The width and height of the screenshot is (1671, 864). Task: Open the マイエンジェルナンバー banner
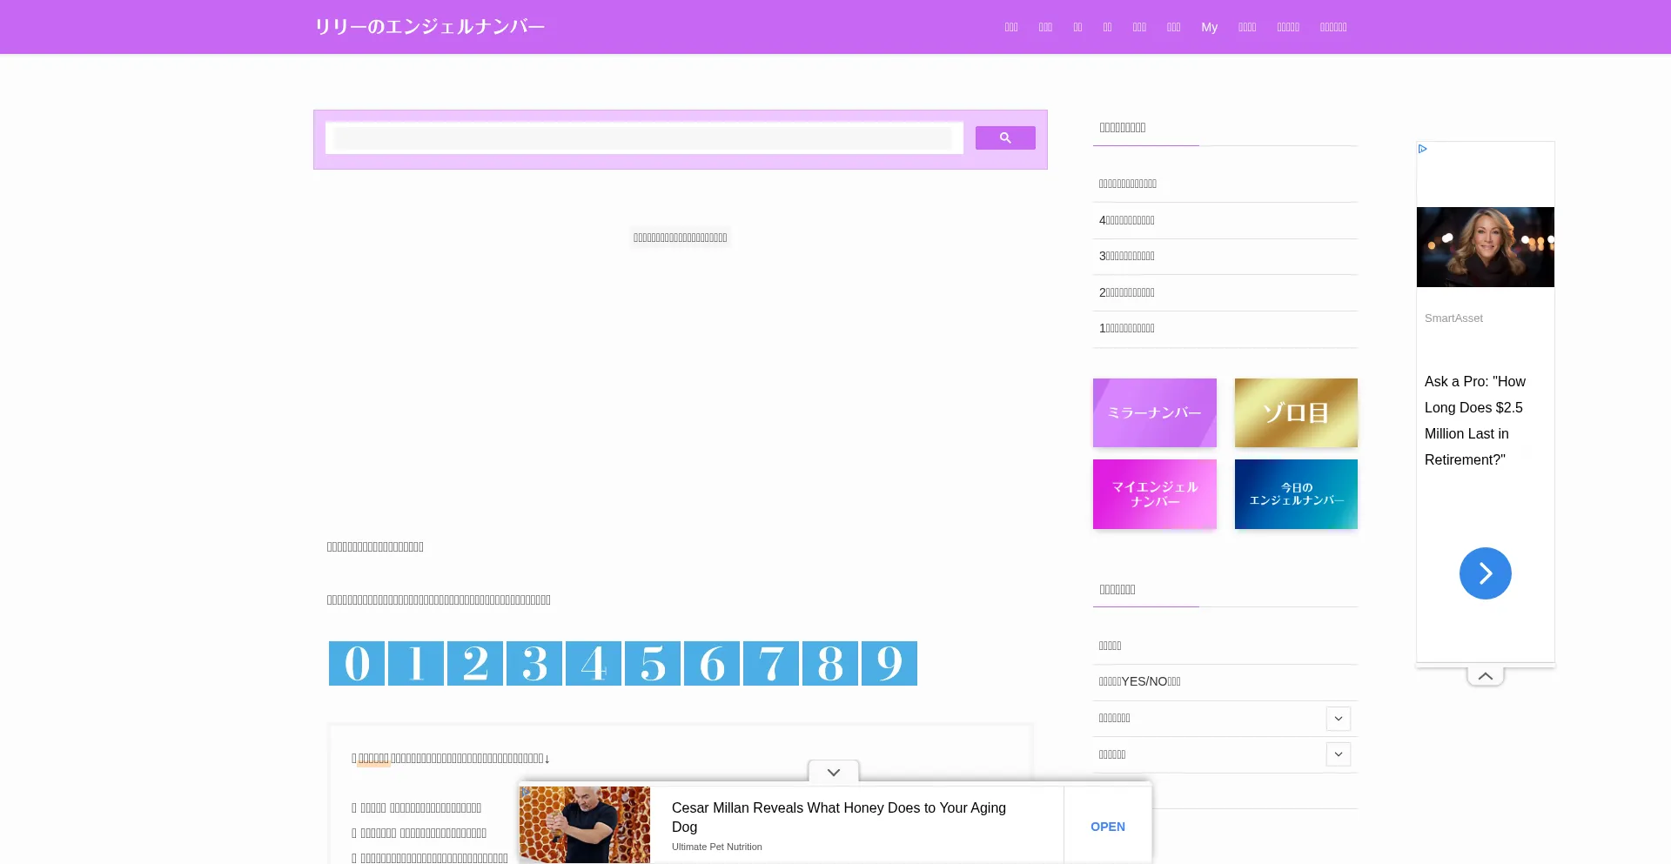(x=1154, y=493)
